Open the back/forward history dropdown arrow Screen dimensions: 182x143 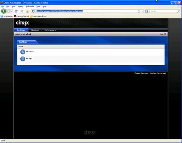pos(12,11)
